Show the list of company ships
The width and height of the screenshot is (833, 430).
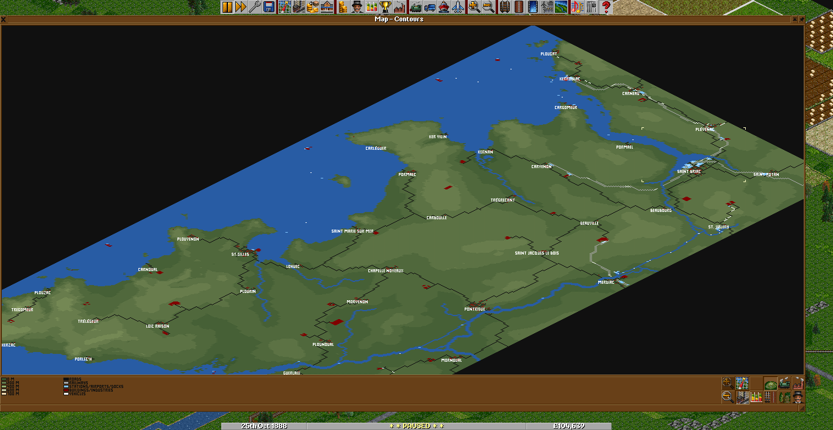coord(444,7)
